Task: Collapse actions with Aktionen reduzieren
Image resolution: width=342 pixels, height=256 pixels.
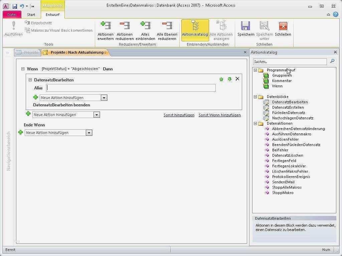Action: [125, 29]
